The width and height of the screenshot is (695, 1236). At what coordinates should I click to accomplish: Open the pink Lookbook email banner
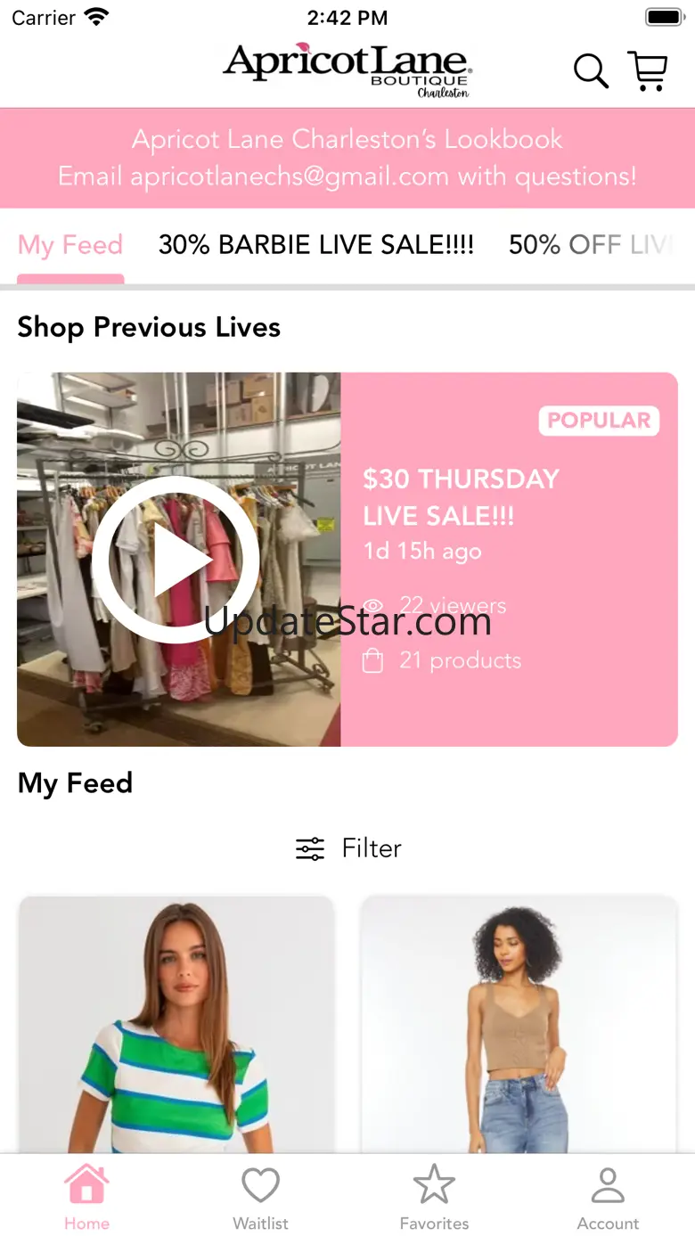click(x=347, y=158)
